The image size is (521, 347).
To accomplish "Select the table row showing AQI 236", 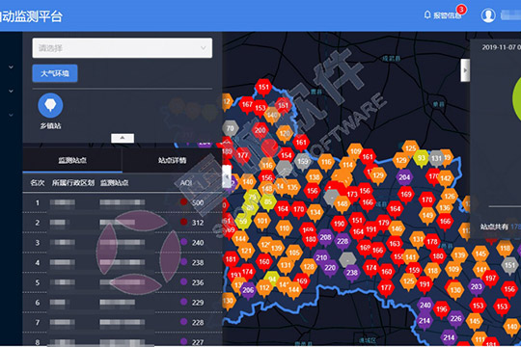I will pyautogui.click(x=123, y=282).
